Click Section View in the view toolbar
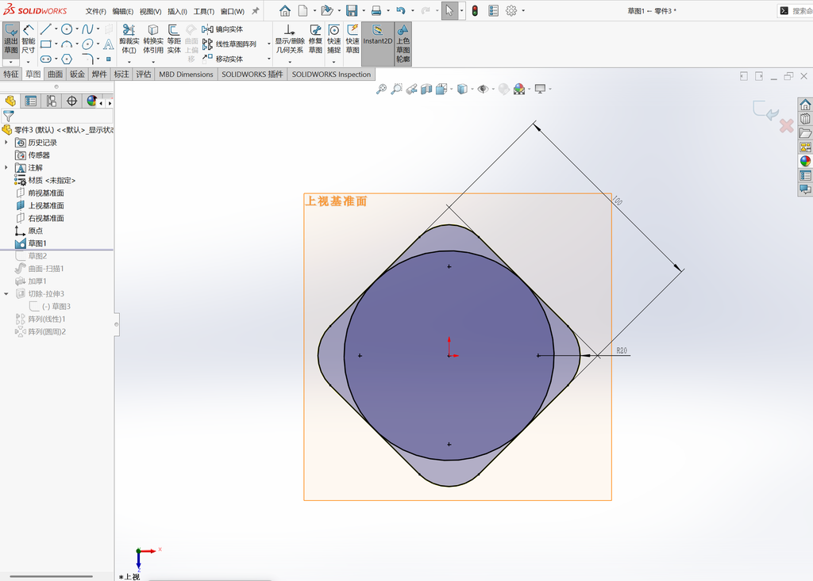This screenshot has width=813, height=581. tap(426, 89)
